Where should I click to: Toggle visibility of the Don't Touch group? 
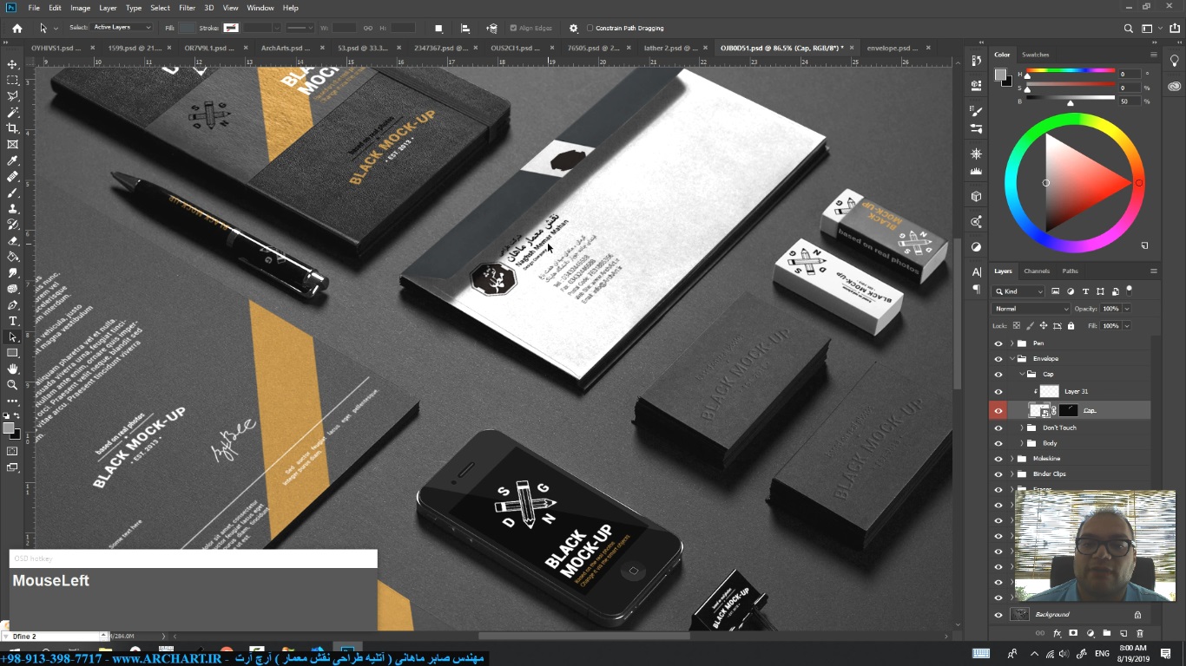click(x=998, y=428)
